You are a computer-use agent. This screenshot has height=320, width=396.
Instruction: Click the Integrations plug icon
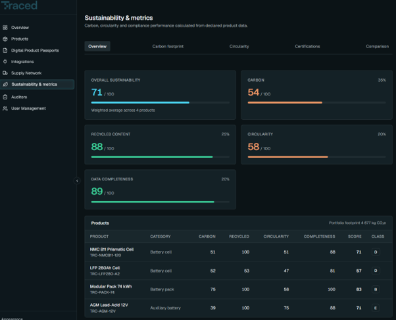[5, 61]
